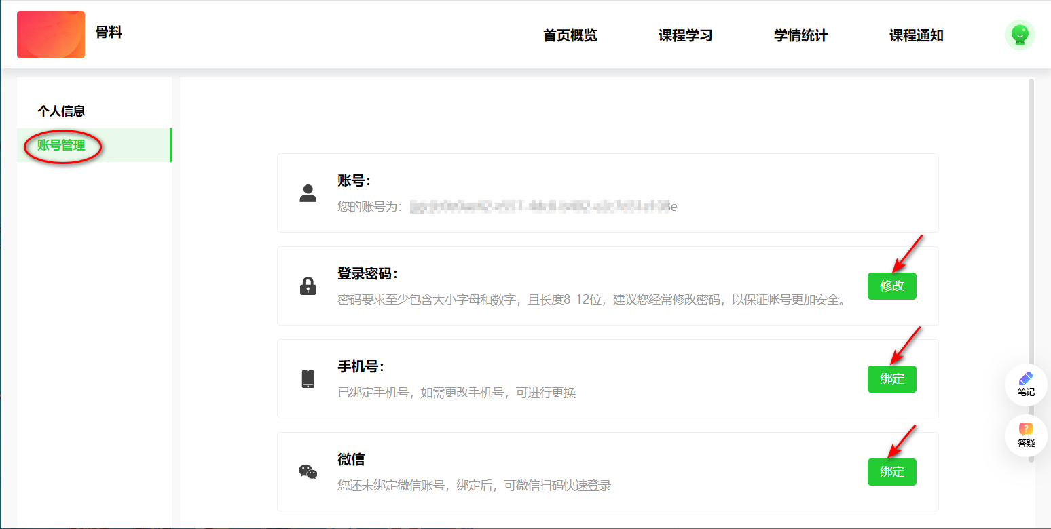Go to 首页概览 in top navigation
1051x529 pixels.
[570, 36]
